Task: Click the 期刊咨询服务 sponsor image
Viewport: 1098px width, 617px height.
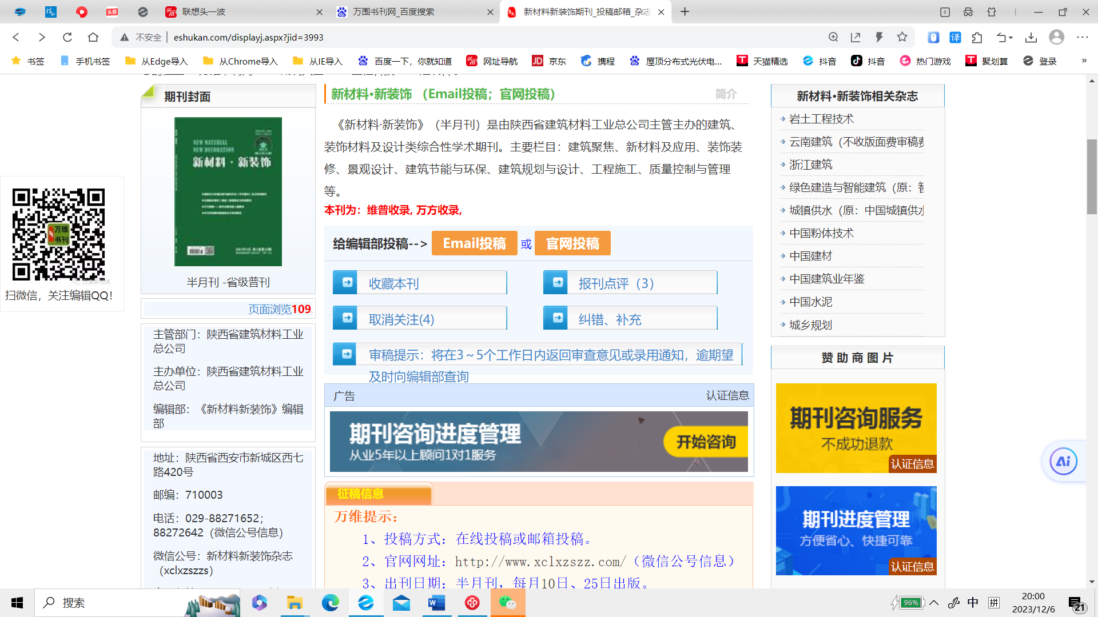Action: coord(856,428)
